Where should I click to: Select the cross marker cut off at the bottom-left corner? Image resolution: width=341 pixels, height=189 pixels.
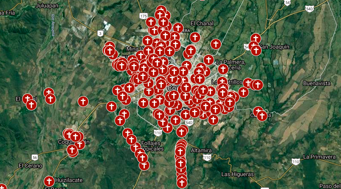pyautogui.click(x=2, y=188)
